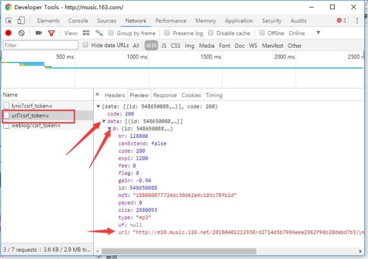This screenshot has width=368, height=259.
Task: Switch to large request rows view icon
Action: pyautogui.click(x=86, y=33)
